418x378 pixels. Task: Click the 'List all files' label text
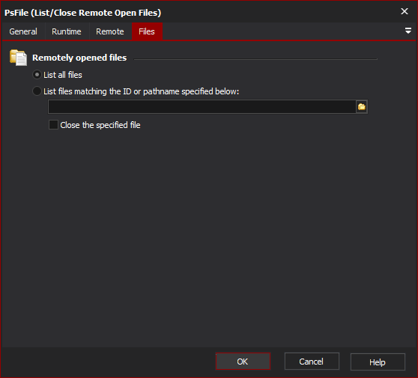(x=63, y=75)
